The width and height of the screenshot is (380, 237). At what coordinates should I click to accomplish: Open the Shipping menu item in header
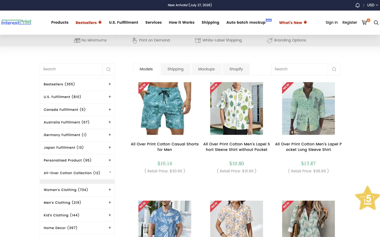(x=210, y=22)
